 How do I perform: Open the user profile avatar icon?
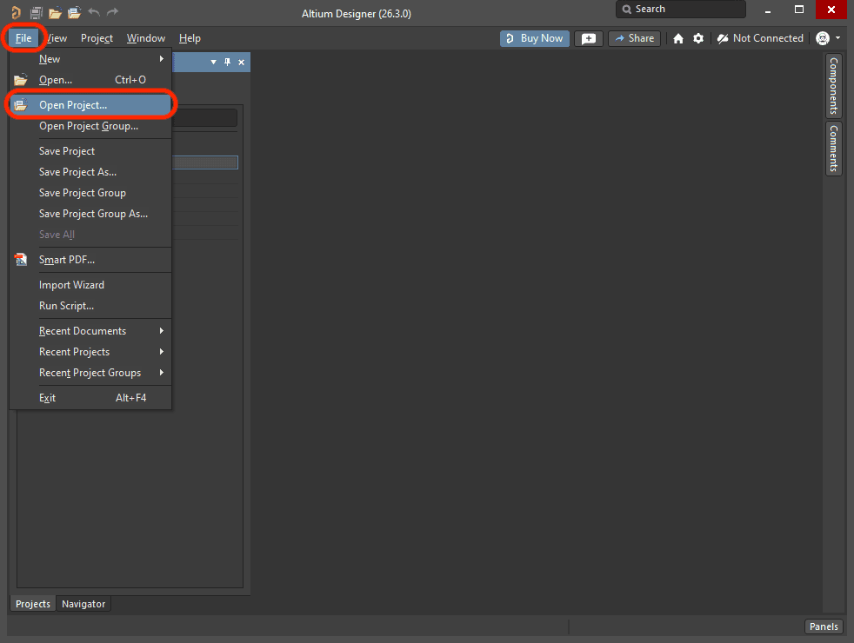coord(821,38)
